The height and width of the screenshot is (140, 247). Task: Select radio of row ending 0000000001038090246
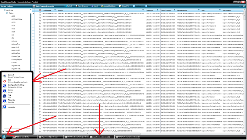pos(40,32)
